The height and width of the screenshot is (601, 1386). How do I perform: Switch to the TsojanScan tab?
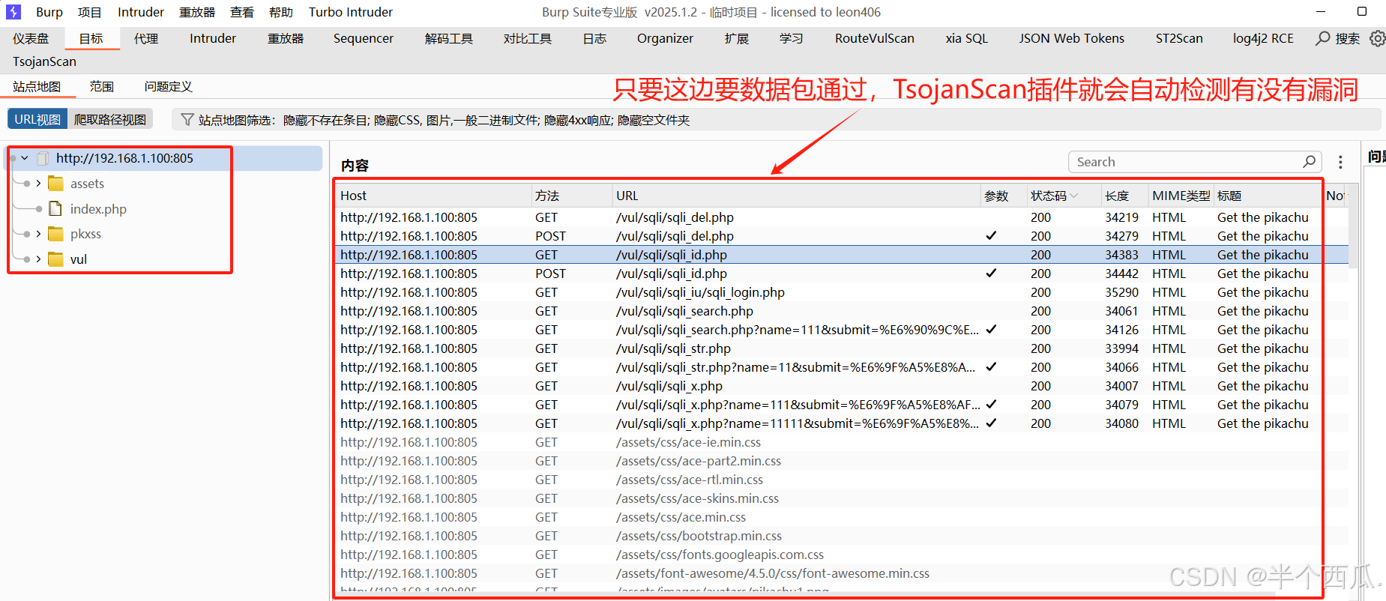(x=44, y=61)
